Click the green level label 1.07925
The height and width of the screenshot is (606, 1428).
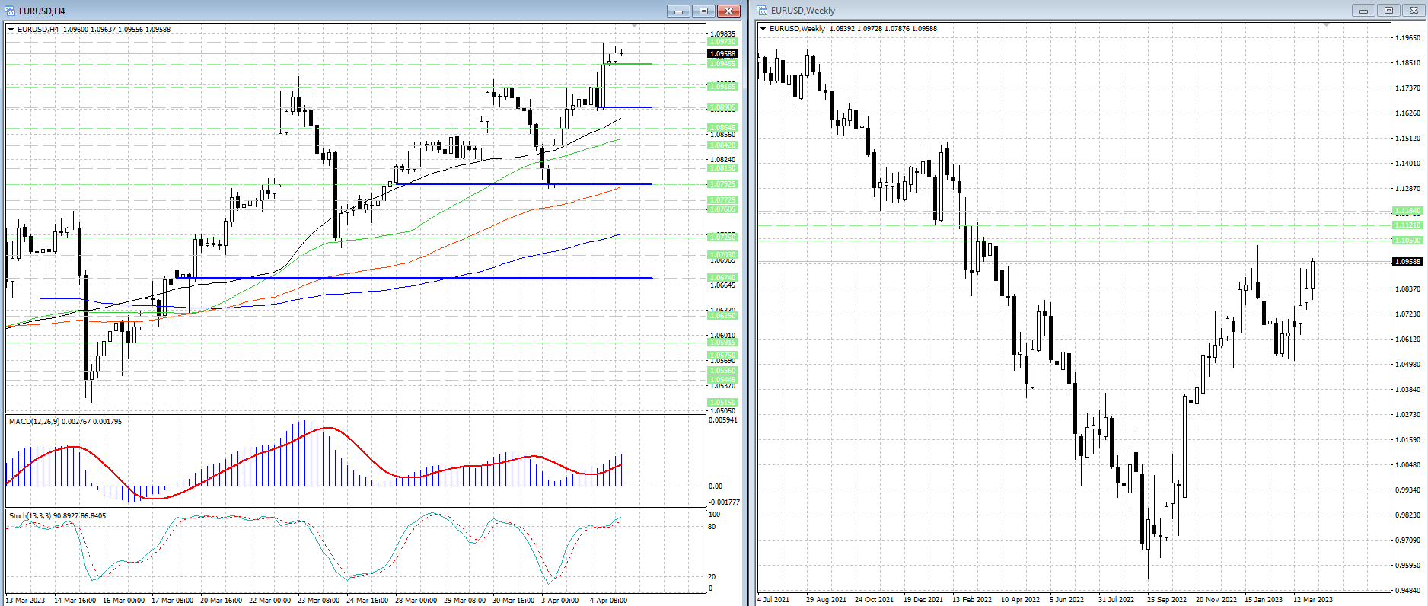pos(722,184)
